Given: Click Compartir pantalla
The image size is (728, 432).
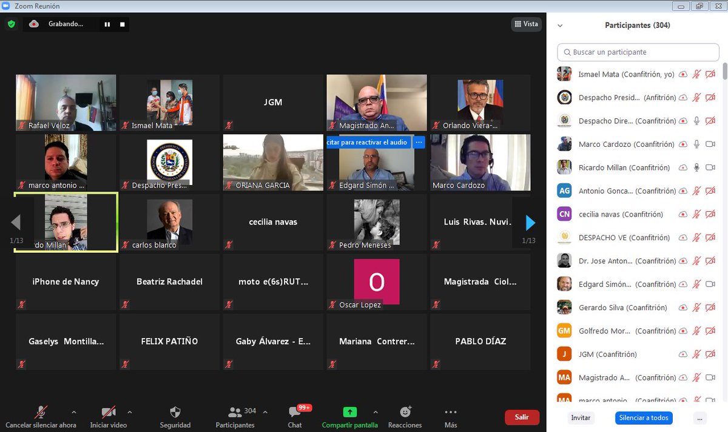Looking at the screenshot, I should tap(349, 417).
